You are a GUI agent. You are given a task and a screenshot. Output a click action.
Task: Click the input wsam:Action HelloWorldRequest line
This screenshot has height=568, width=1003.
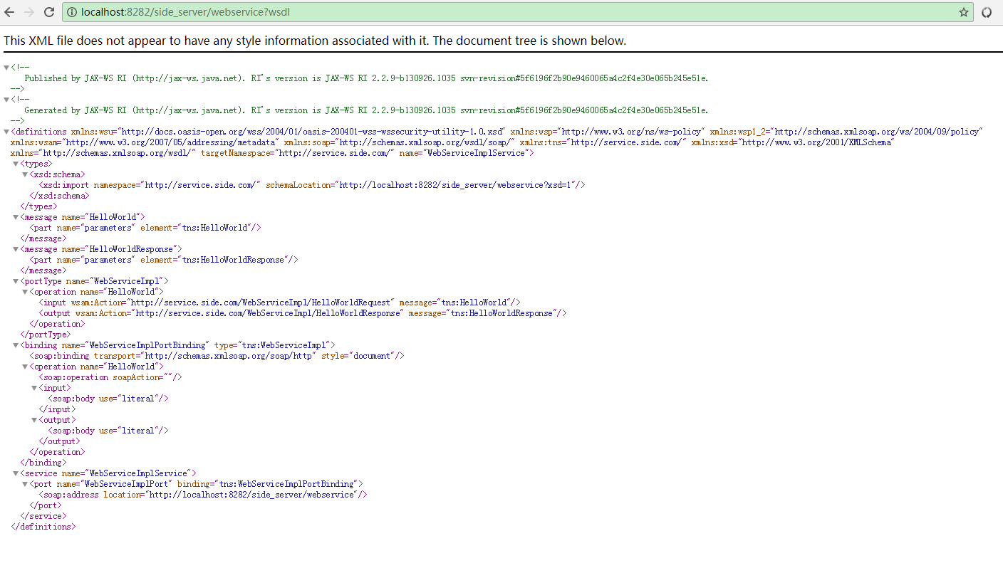pyautogui.click(x=279, y=303)
